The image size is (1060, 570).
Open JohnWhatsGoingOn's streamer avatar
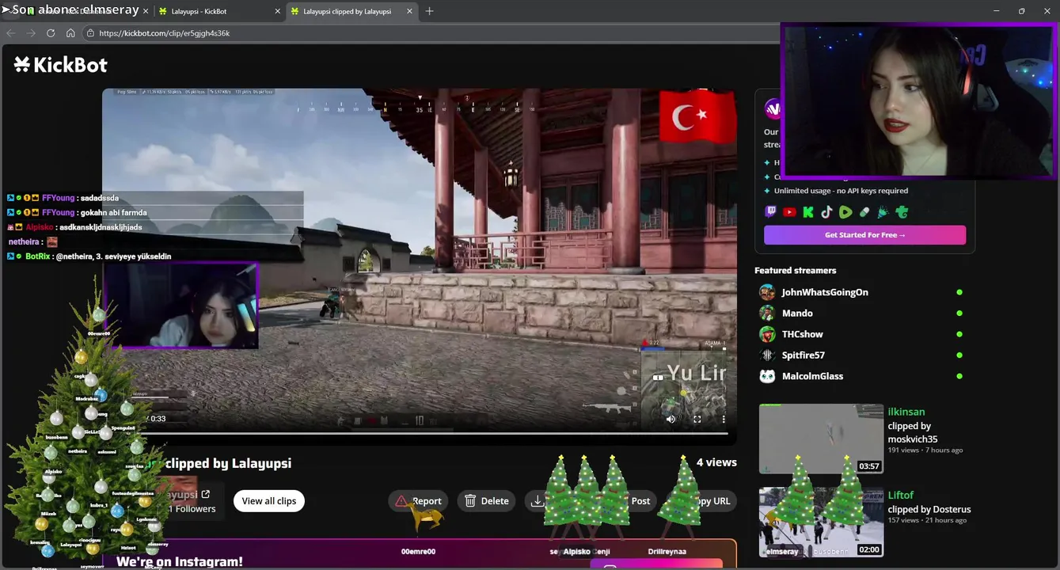click(767, 292)
